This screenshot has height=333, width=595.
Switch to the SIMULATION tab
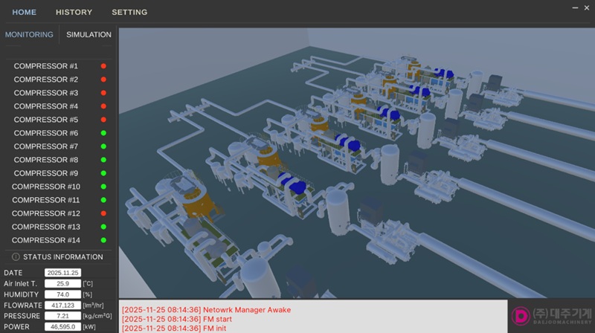(89, 35)
